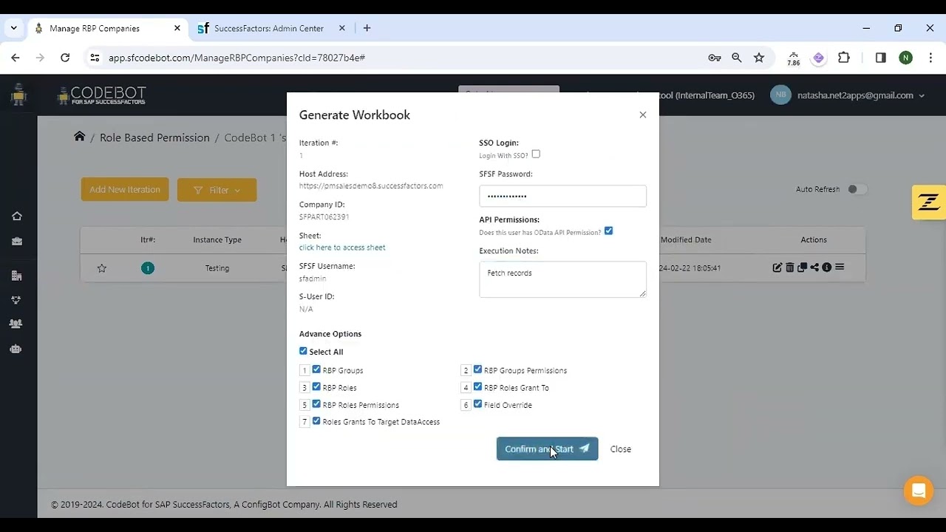Toggle Roles Grants To Target DataAccess checkbox

point(316,421)
